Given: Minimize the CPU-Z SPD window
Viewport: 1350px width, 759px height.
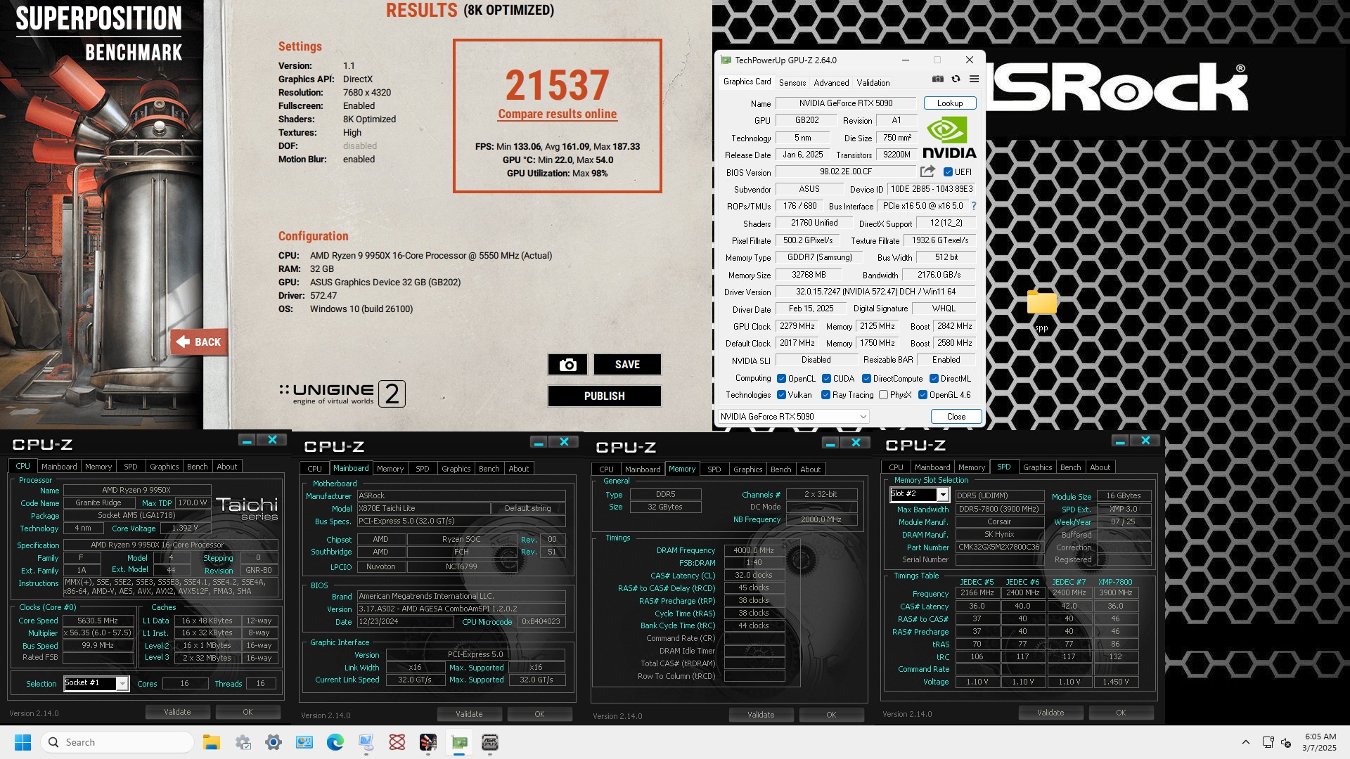Looking at the screenshot, I should [x=1120, y=441].
